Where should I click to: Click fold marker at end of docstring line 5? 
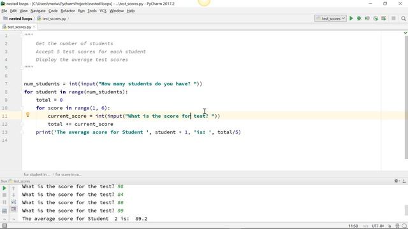[22, 68]
